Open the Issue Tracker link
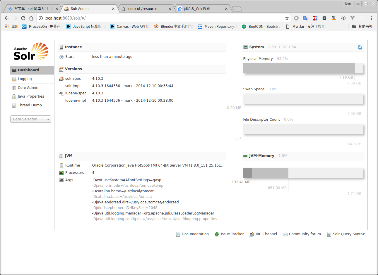 [232, 234]
